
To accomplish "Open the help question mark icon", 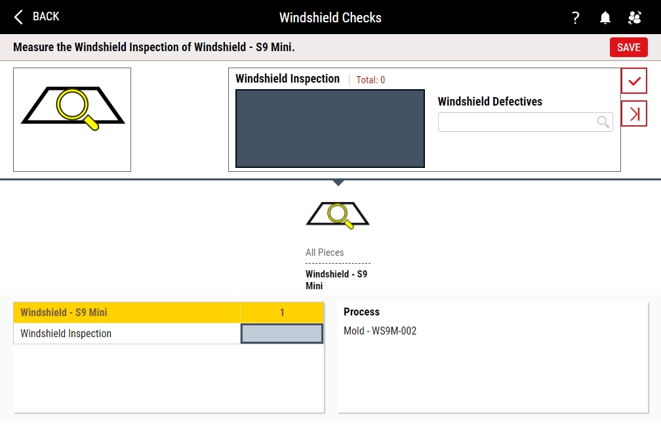I will [575, 18].
